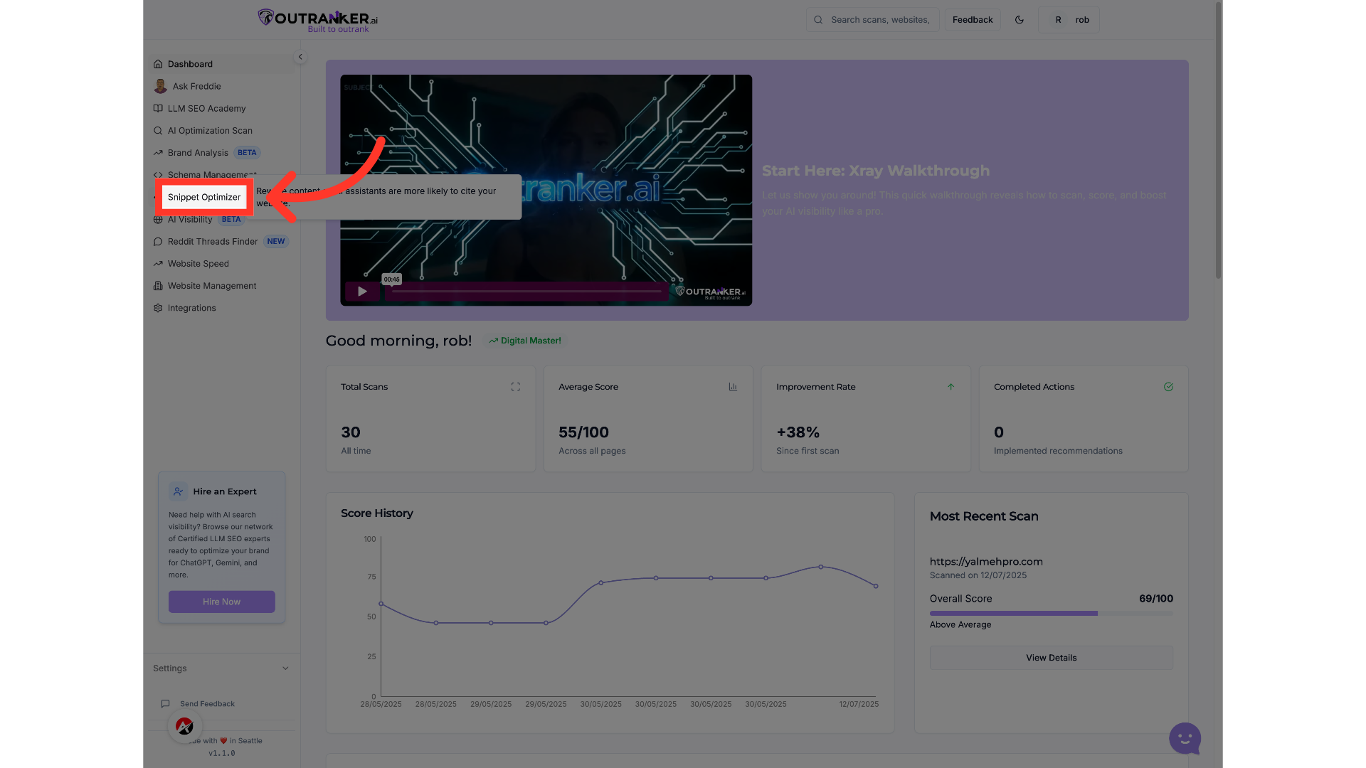Expand the Settings section at sidebar bottom
1366x768 pixels.
[x=221, y=668]
